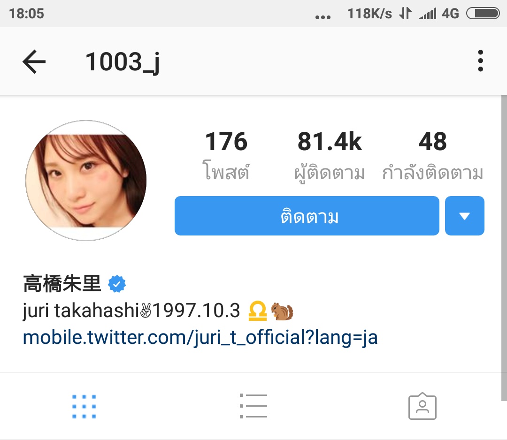Open the three-dot options menu
The height and width of the screenshot is (440, 507).
[481, 61]
